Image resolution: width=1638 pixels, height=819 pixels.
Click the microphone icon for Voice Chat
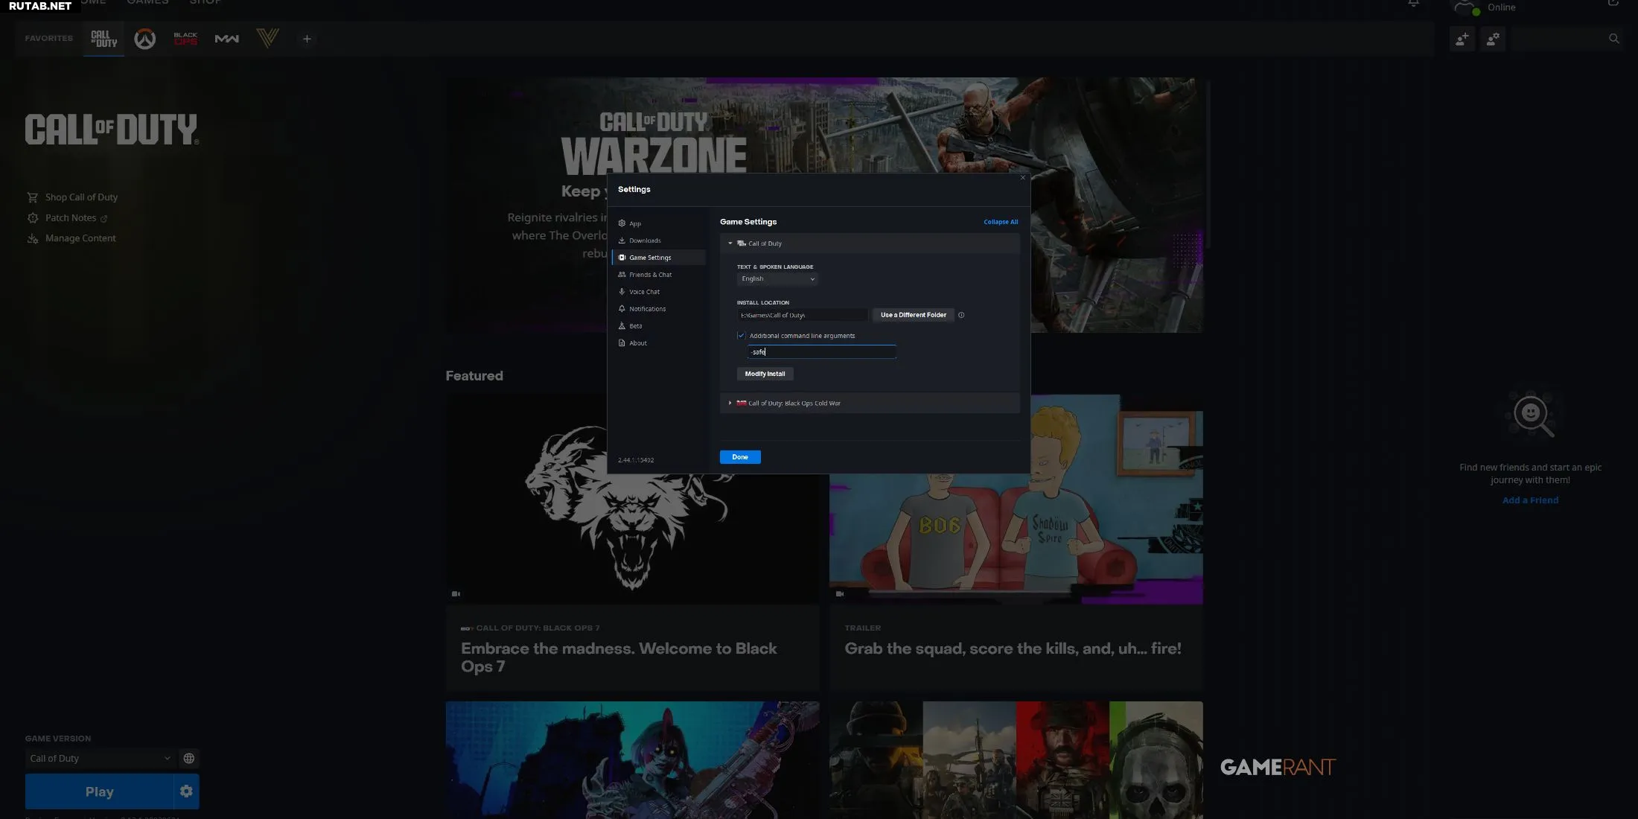point(622,292)
